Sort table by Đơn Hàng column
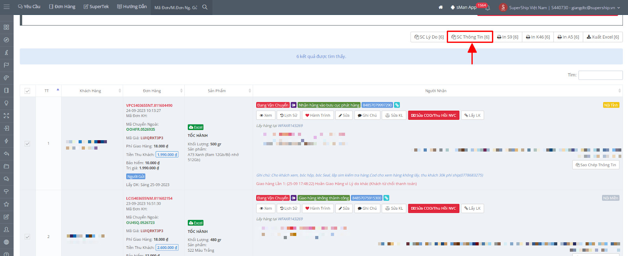 point(153,91)
